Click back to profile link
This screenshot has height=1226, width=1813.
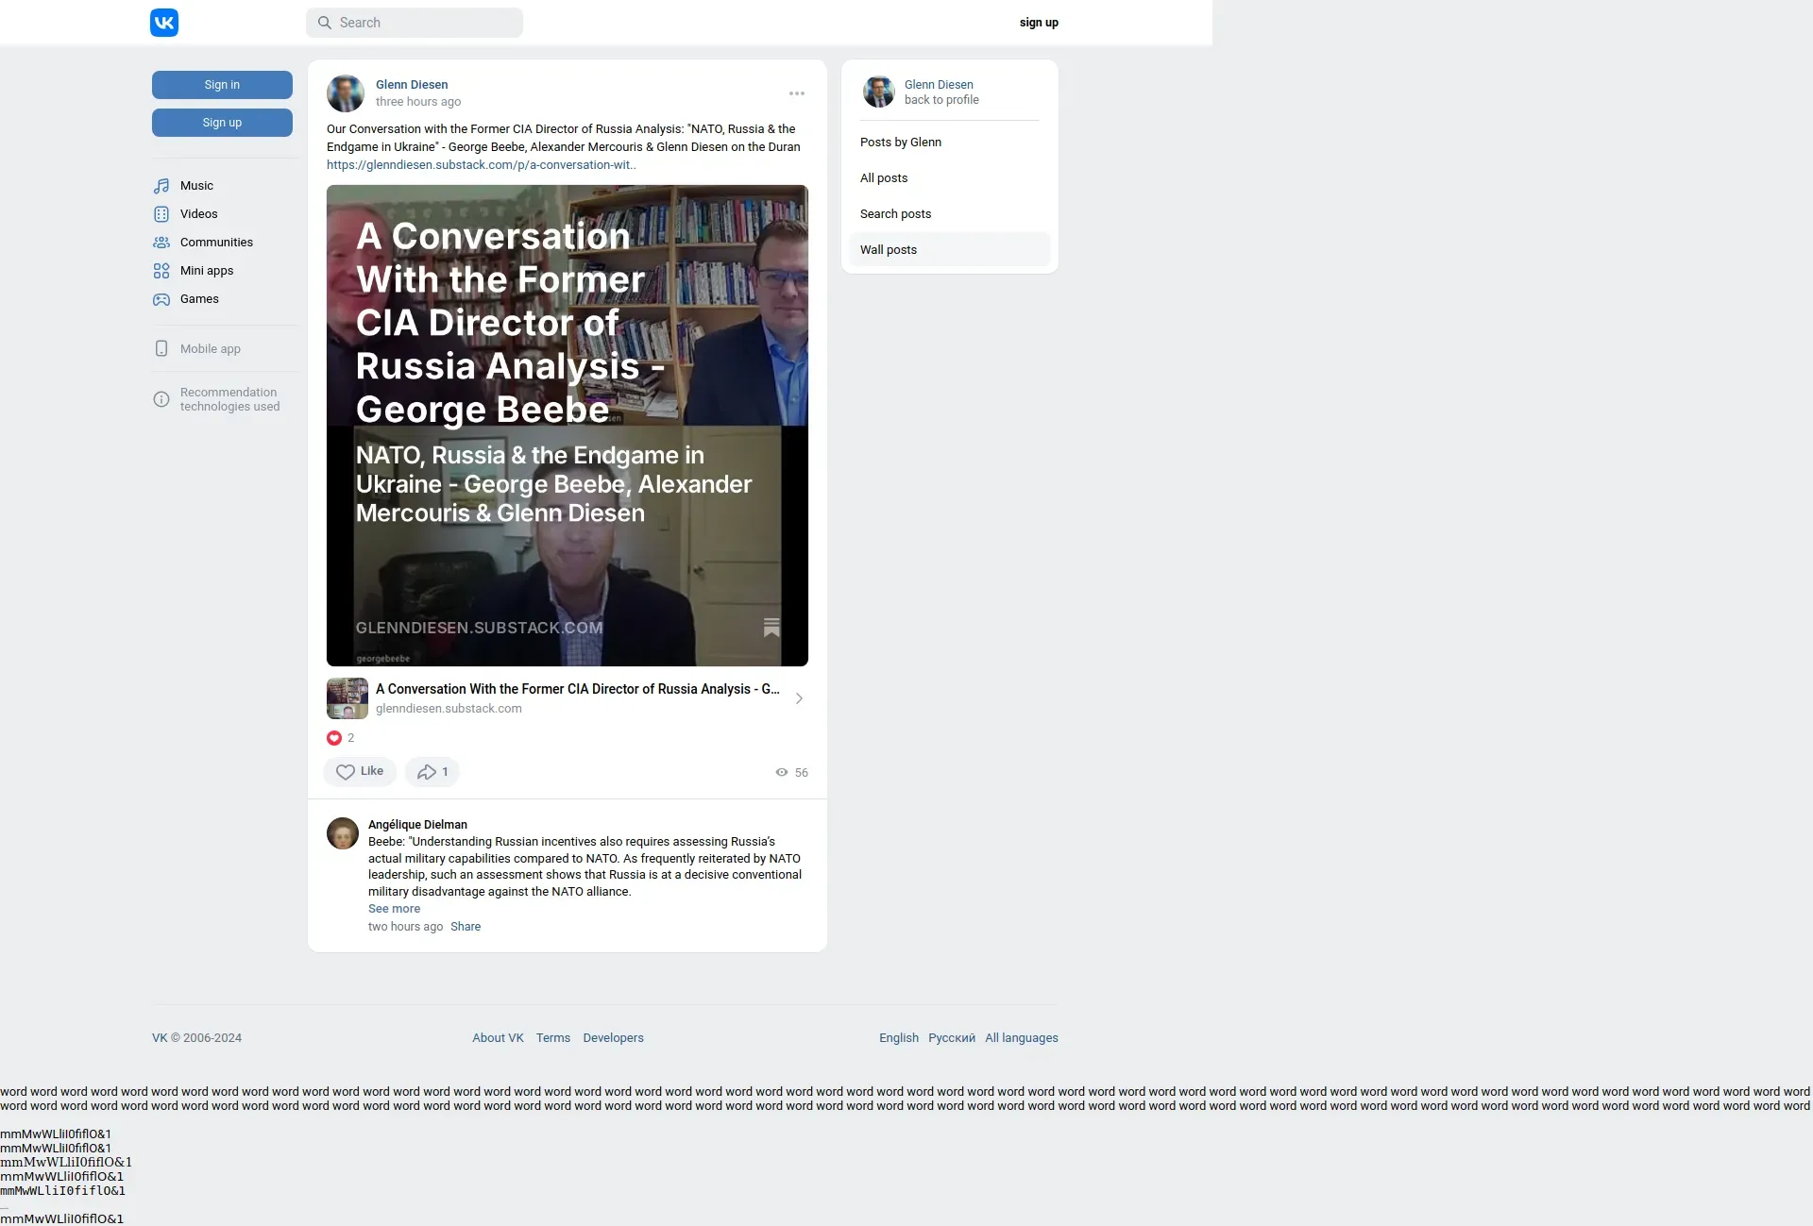941,100
